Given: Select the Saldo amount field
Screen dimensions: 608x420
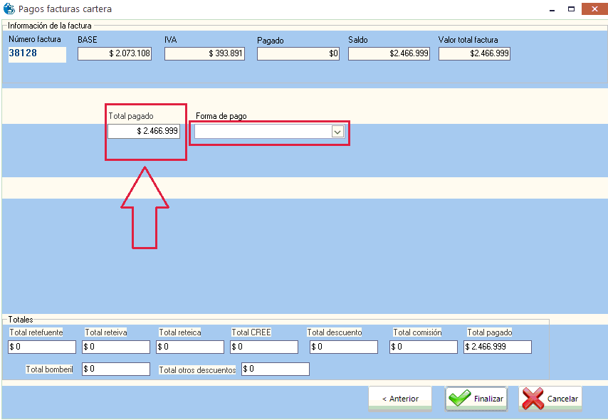Looking at the screenshot, I should 389,53.
